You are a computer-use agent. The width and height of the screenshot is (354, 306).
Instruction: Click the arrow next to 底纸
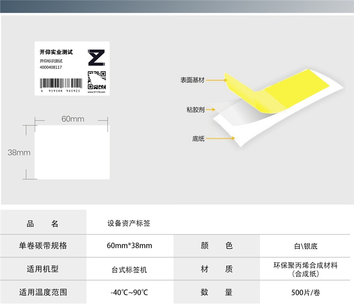pyautogui.click(x=220, y=139)
